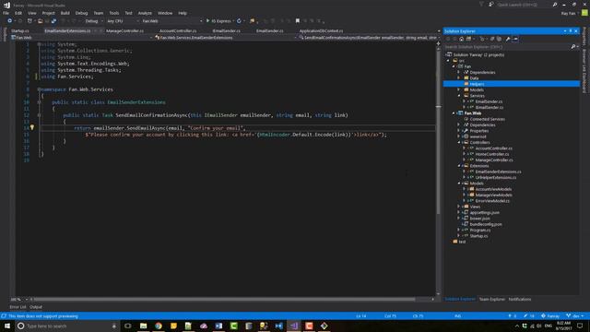Collapse the Extensions folder in Solution Explorer

[x=459, y=166]
